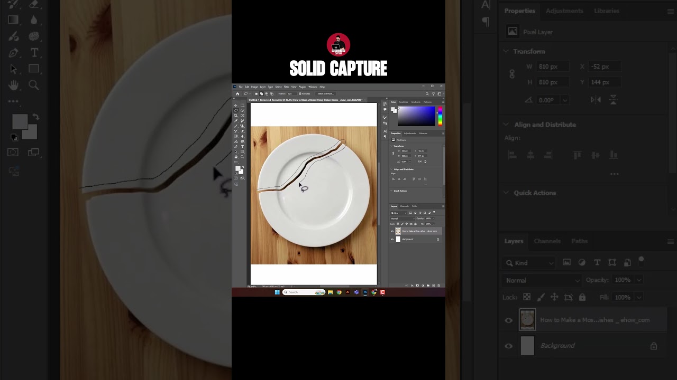Toggle link width and height constraint
This screenshot has height=380, width=677.
pos(394,153)
